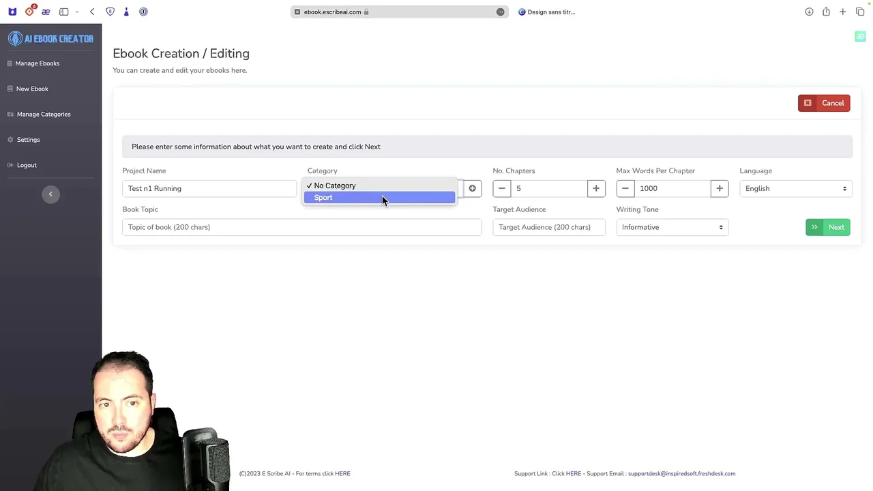Choose the No Category option
The image size is (873, 491).
click(379, 185)
